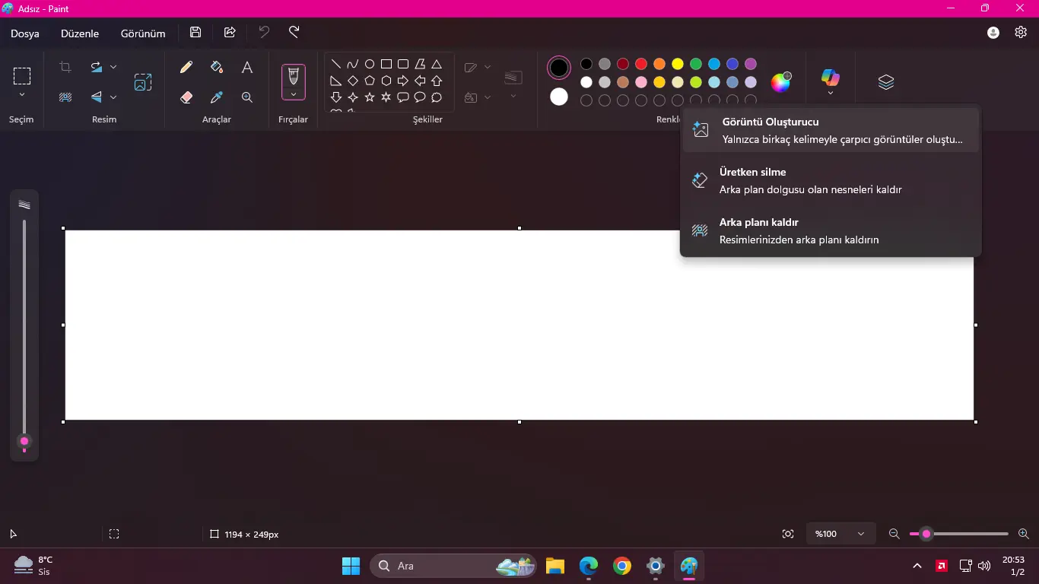Click the zoom slider knob in status bar
This screenshot has width=1039, height=584.
[926, 534]
